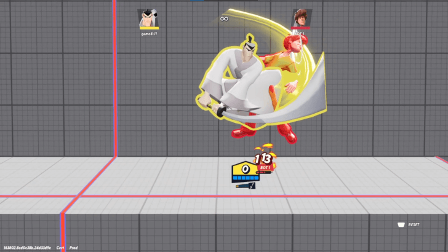Click the yellow bar under Jack's portrait

click(x=149, y=28)
